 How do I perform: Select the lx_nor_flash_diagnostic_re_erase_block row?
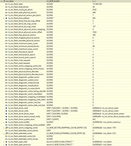(x=65, y=88)
